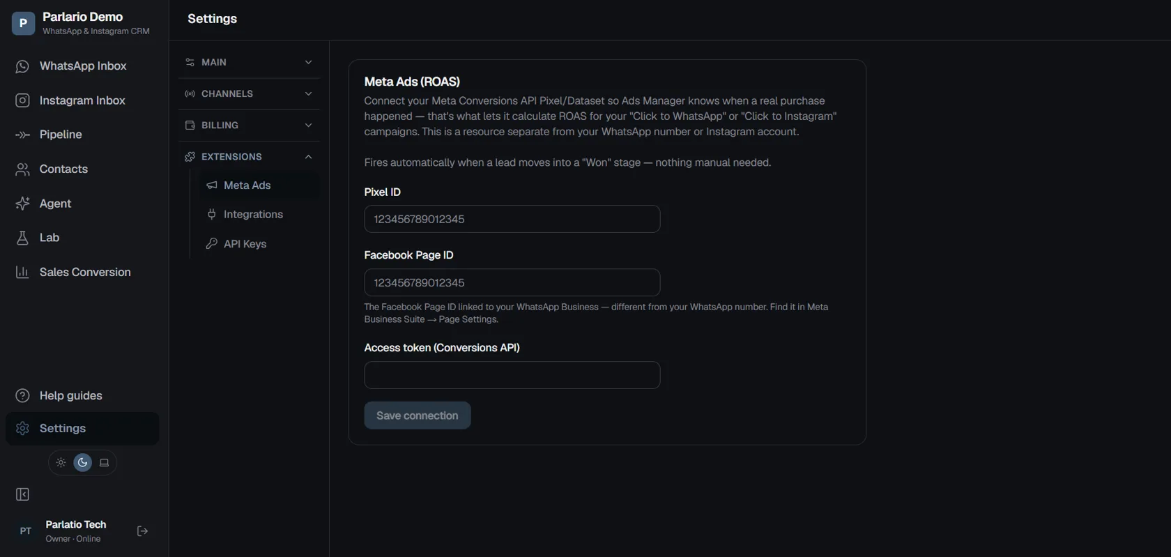Click the Parlario Demo P logo
The image size is (1171, 557).
(x=23, y=23)
